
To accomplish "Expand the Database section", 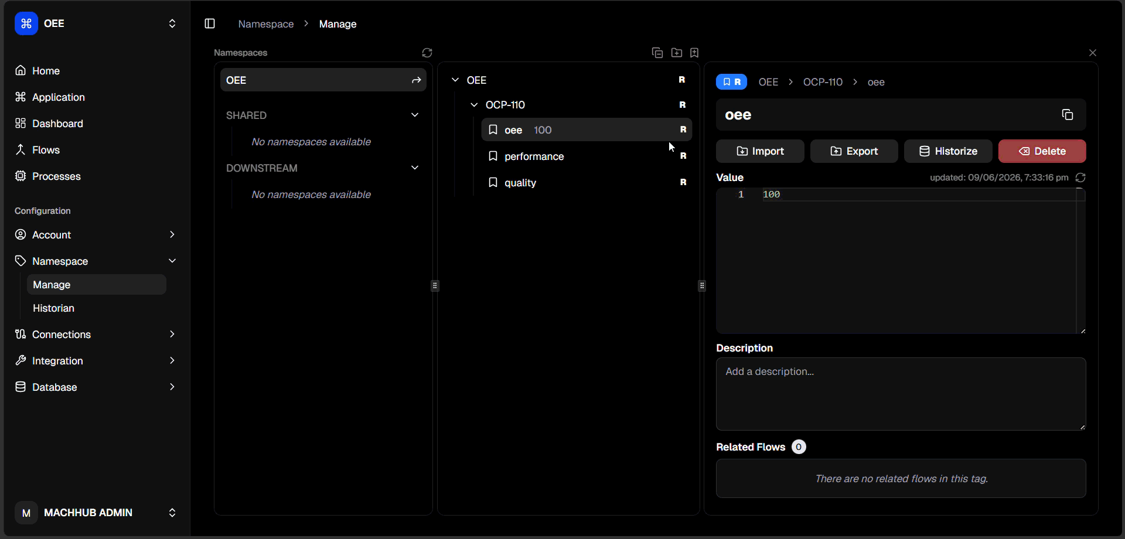I will (96, 387).
